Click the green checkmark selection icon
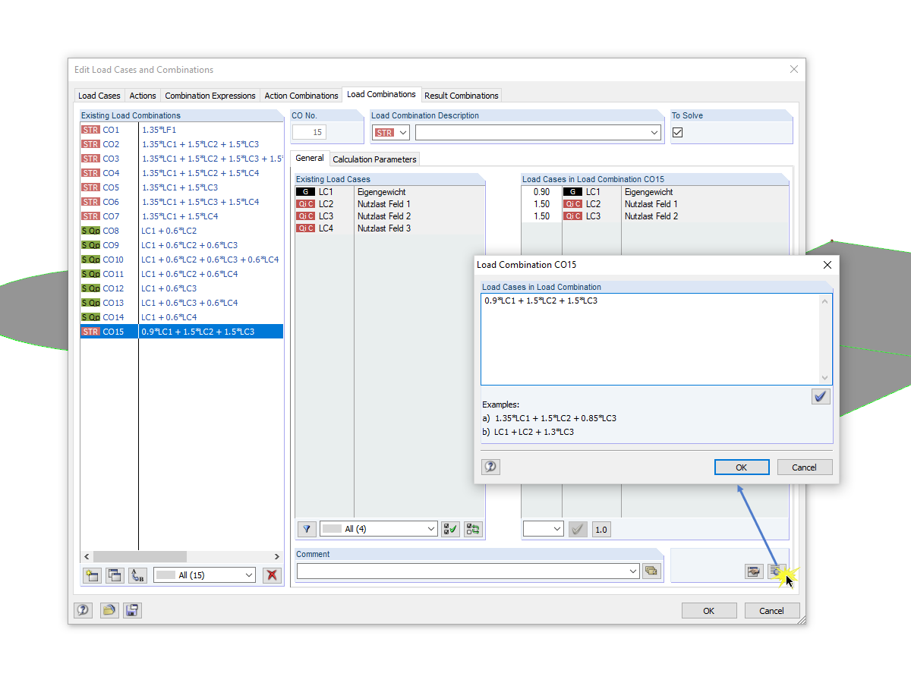The width and height of the screenshot is (911, 683). (449, 529)
